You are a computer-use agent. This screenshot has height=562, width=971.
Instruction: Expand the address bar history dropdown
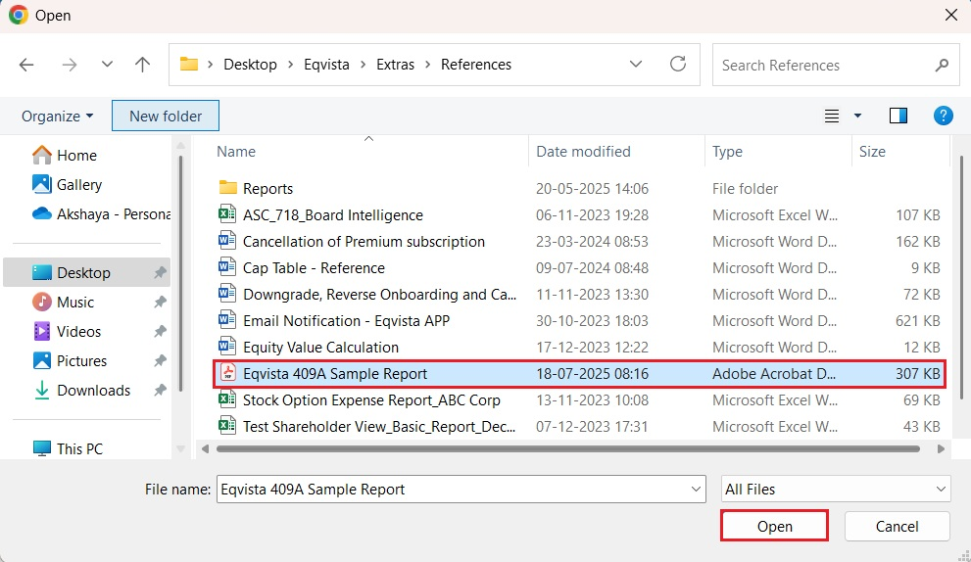coord(635,65)
